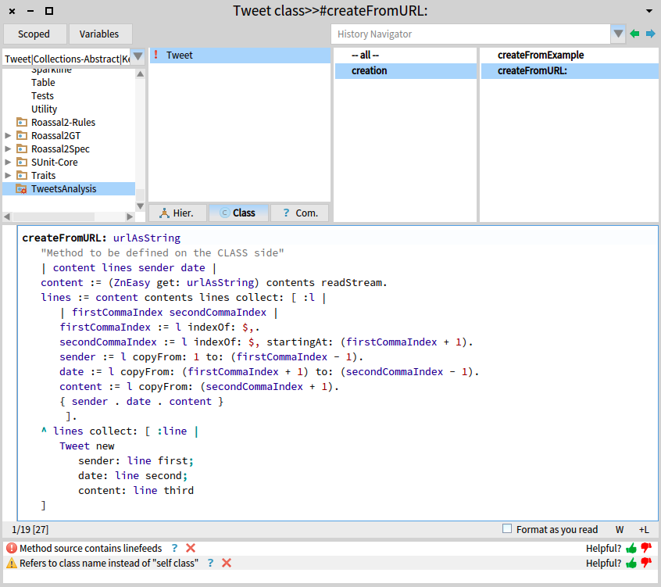Click the TweetsAnalysis package icon
The height and width of the screenshot is (587, 661).
[21, 189]
